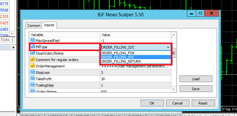The image size is (237, 116).
Task: Click the MaxSpreadFast variable type icon
Action: pos(33,41)
